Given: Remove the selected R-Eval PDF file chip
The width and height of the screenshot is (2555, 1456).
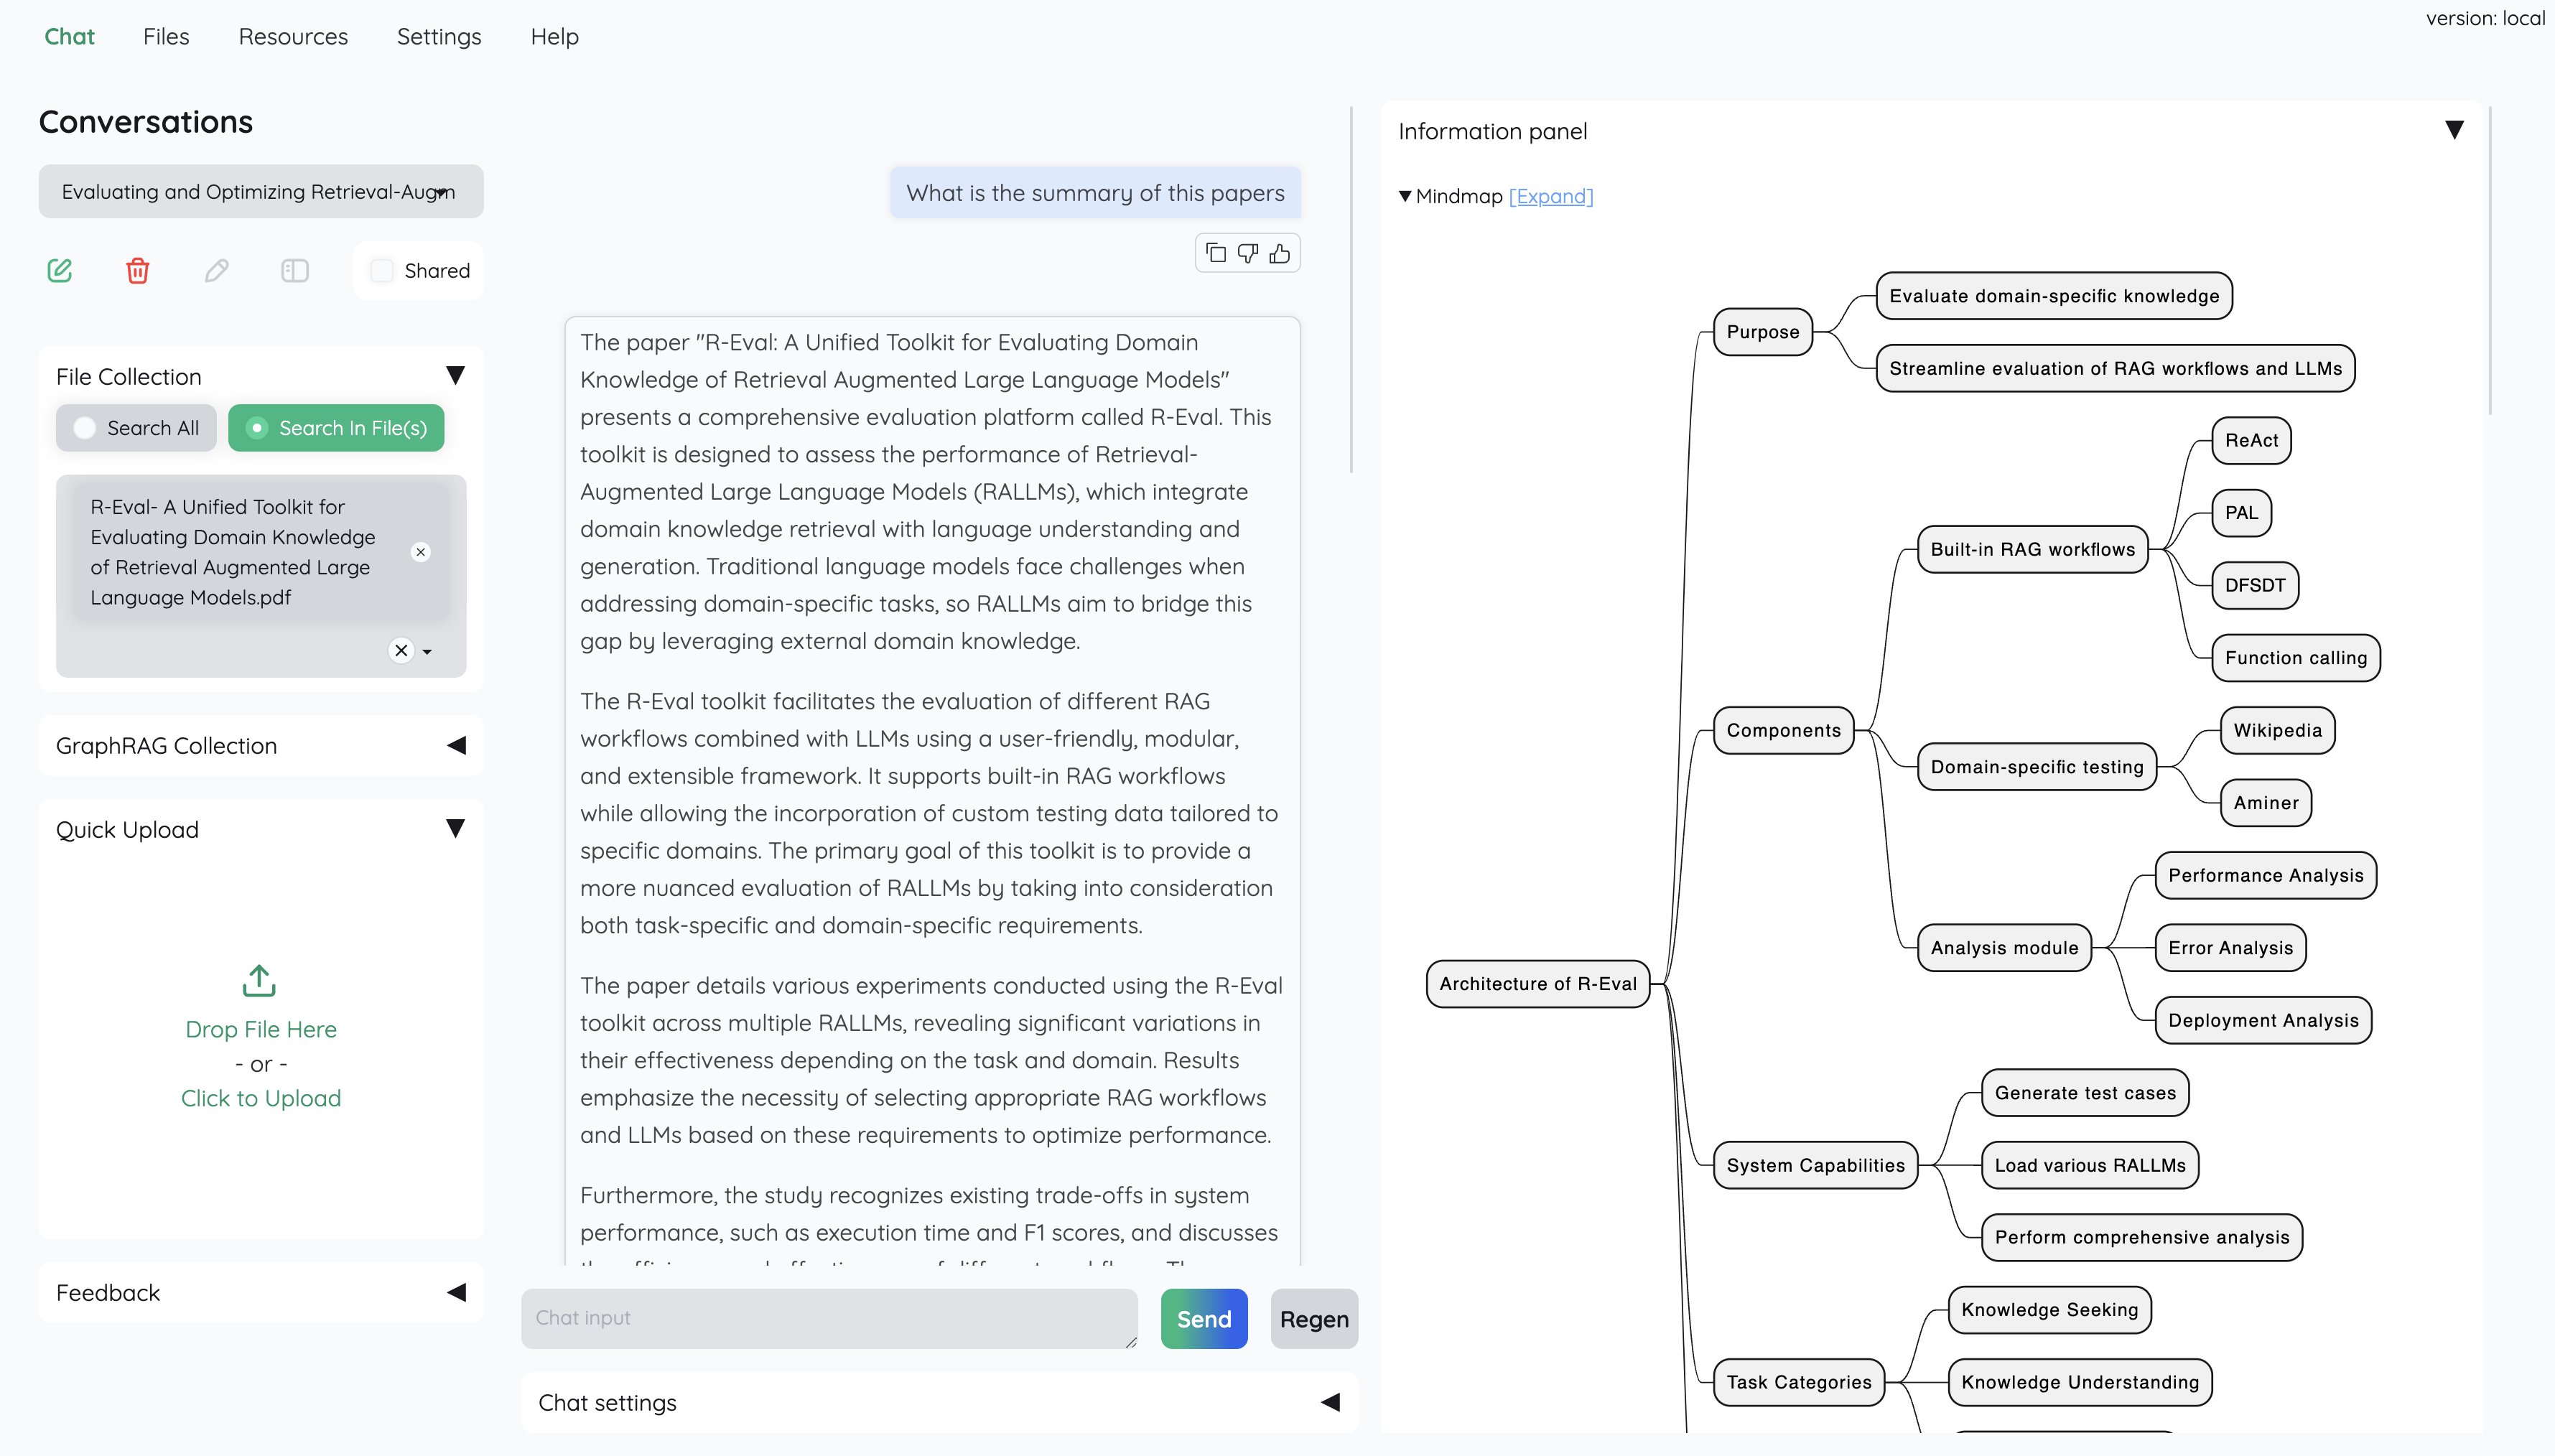Looking at the screenshot, I should (x=421, y=552).
